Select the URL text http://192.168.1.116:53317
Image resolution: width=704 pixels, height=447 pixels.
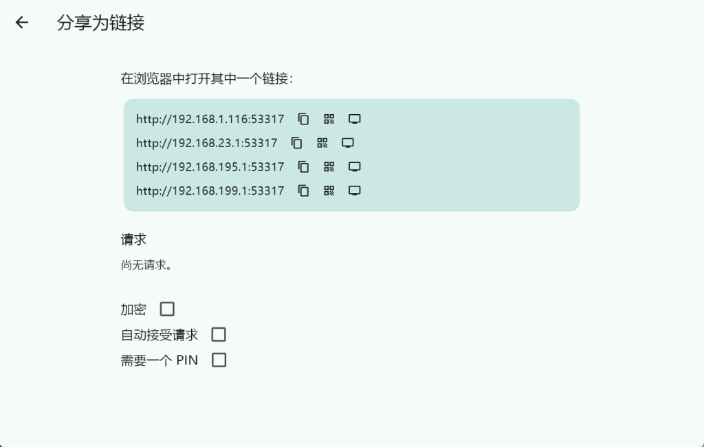210,118
